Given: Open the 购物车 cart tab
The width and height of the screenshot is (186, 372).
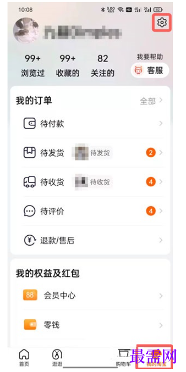Looking at the screenshot, I should click(x=123, y=357).
